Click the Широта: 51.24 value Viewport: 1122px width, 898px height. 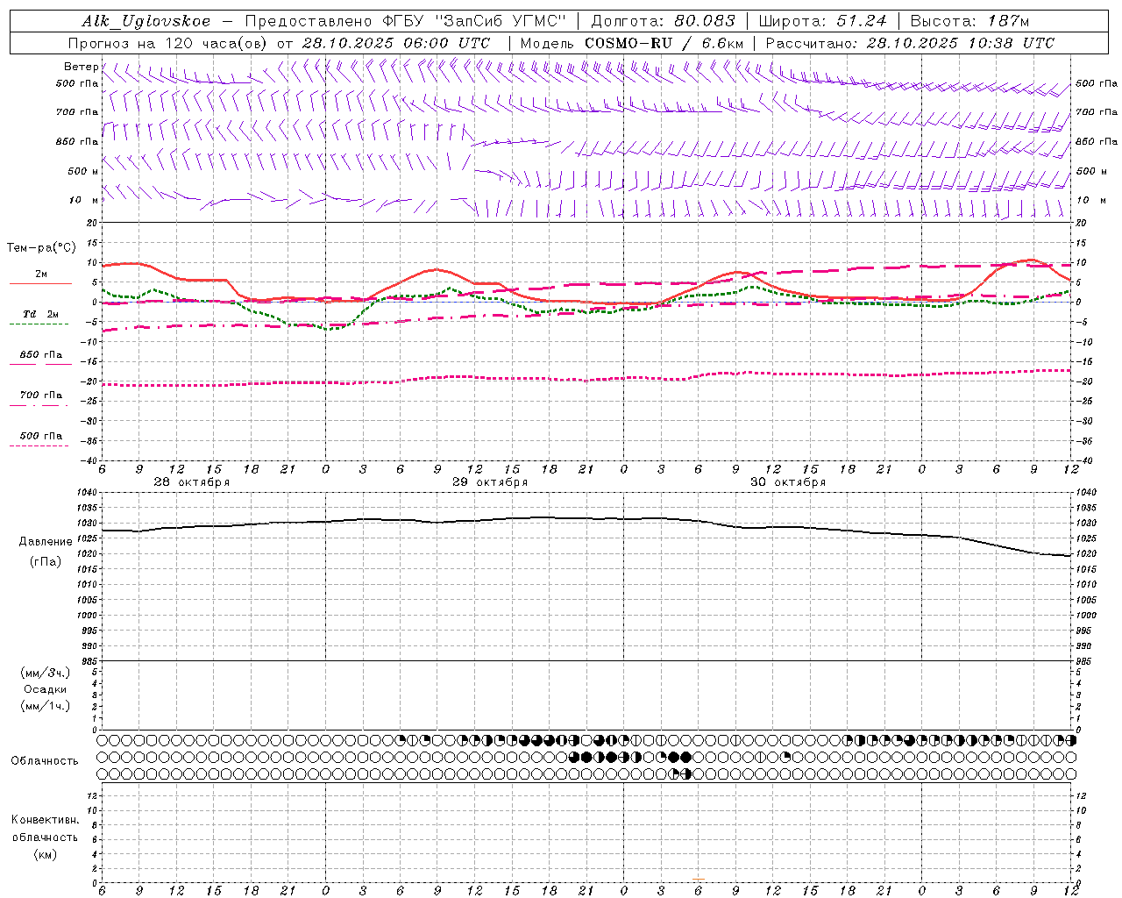click(x=822, y=22)
